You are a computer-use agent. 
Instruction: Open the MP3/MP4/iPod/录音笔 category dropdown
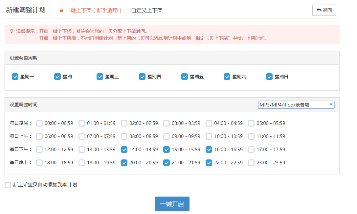pos(296,105)
